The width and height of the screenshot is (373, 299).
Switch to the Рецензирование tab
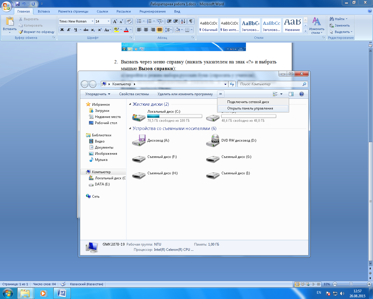pos(152,11)
